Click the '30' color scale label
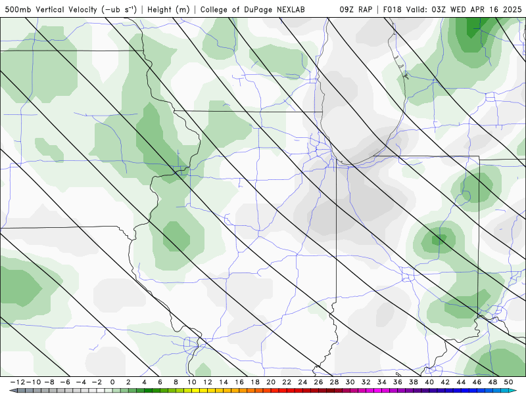 pos(350,382)
